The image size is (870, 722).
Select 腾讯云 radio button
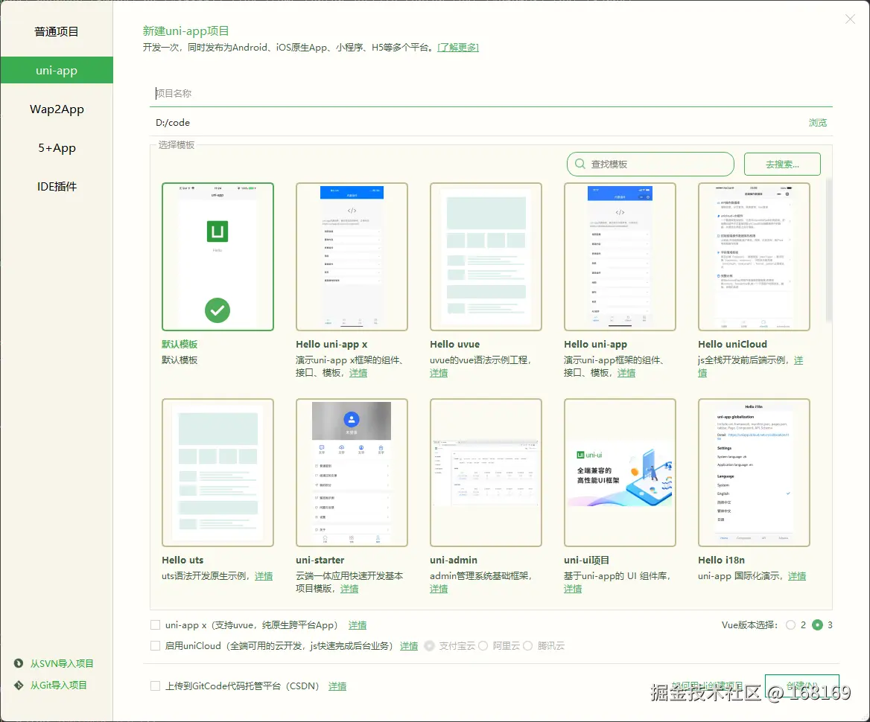pyautogui.click(x=527, y=646)
